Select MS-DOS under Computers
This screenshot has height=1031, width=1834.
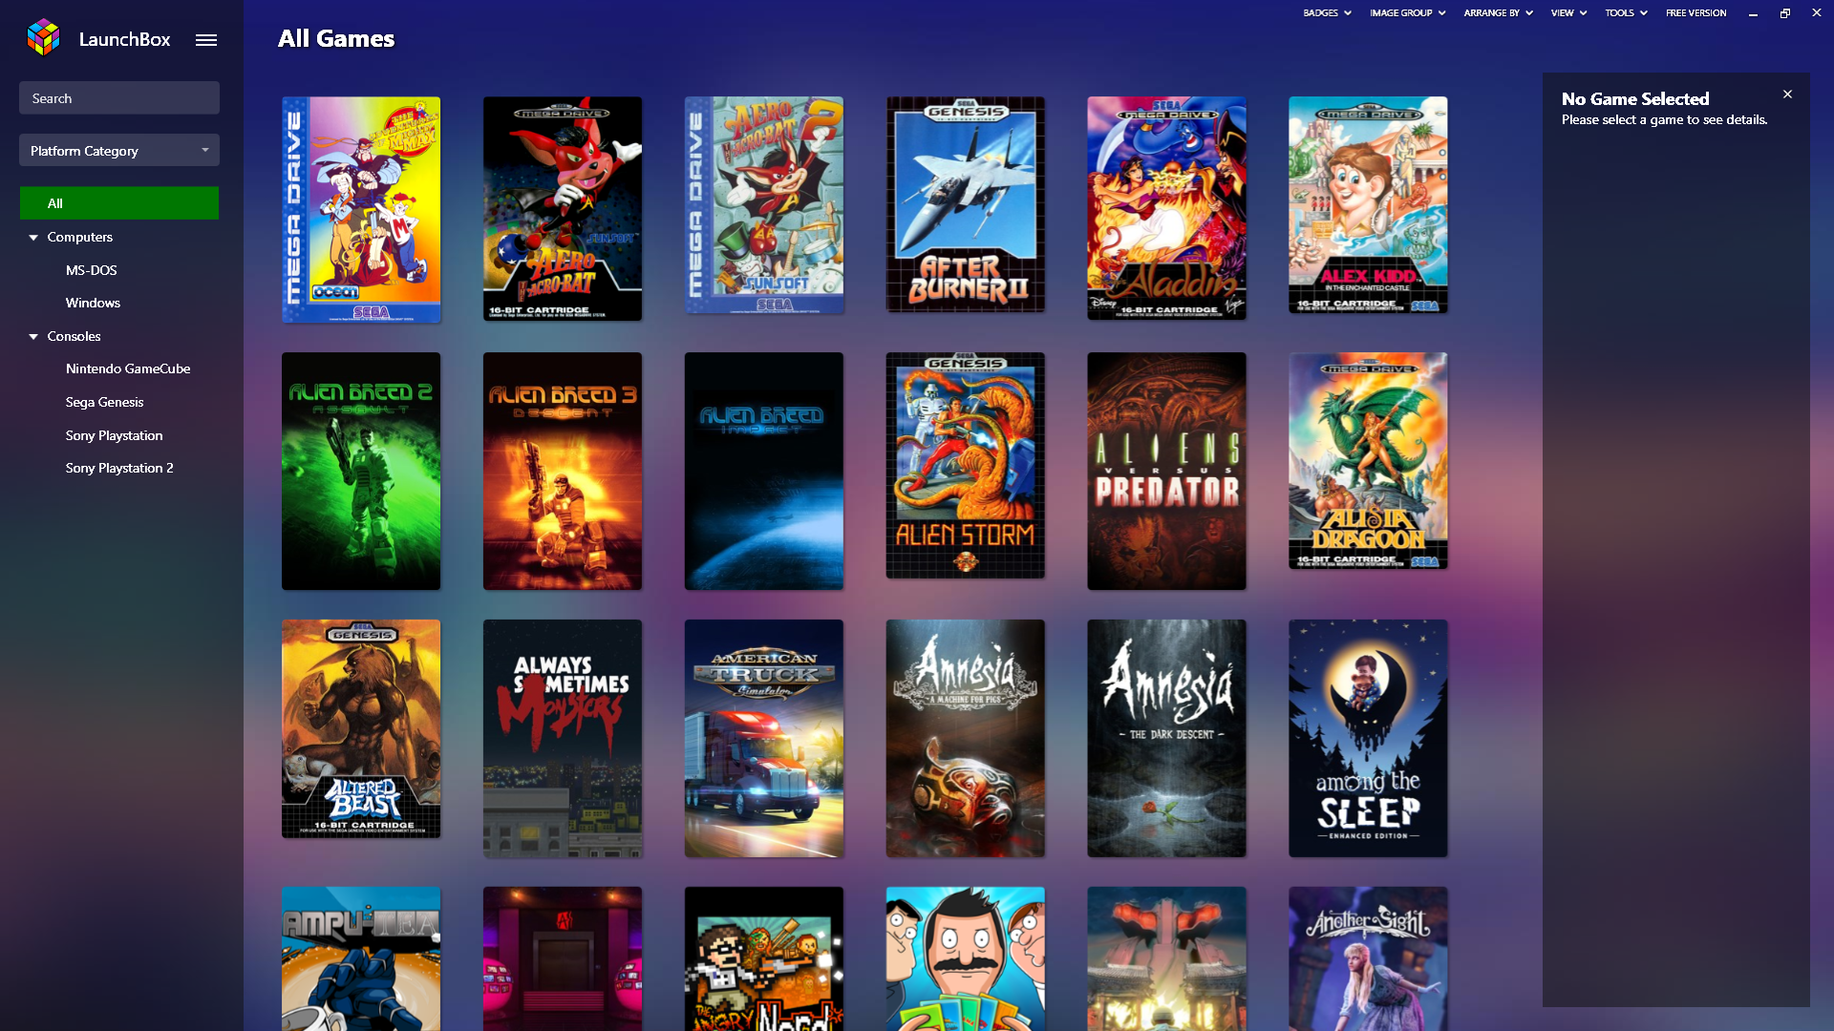click(90, 268)
